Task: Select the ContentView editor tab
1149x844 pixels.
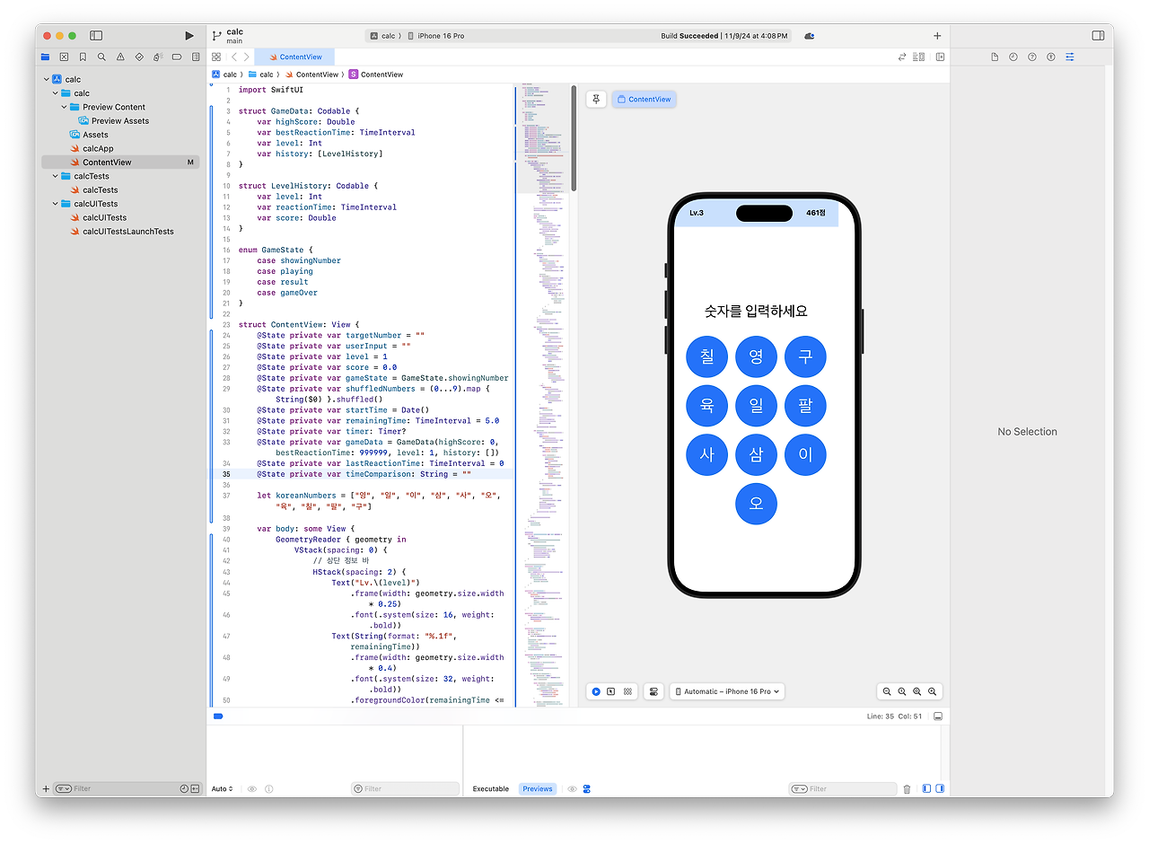Action: pyautogui.click(x=294, y=57)
